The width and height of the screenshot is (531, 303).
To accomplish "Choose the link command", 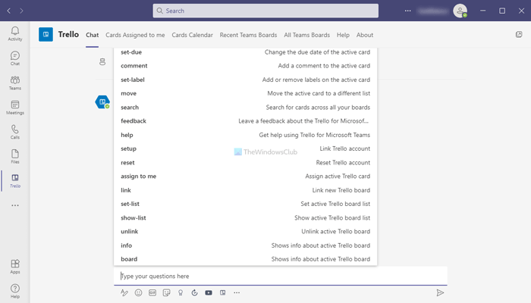I will pos(246,190).
